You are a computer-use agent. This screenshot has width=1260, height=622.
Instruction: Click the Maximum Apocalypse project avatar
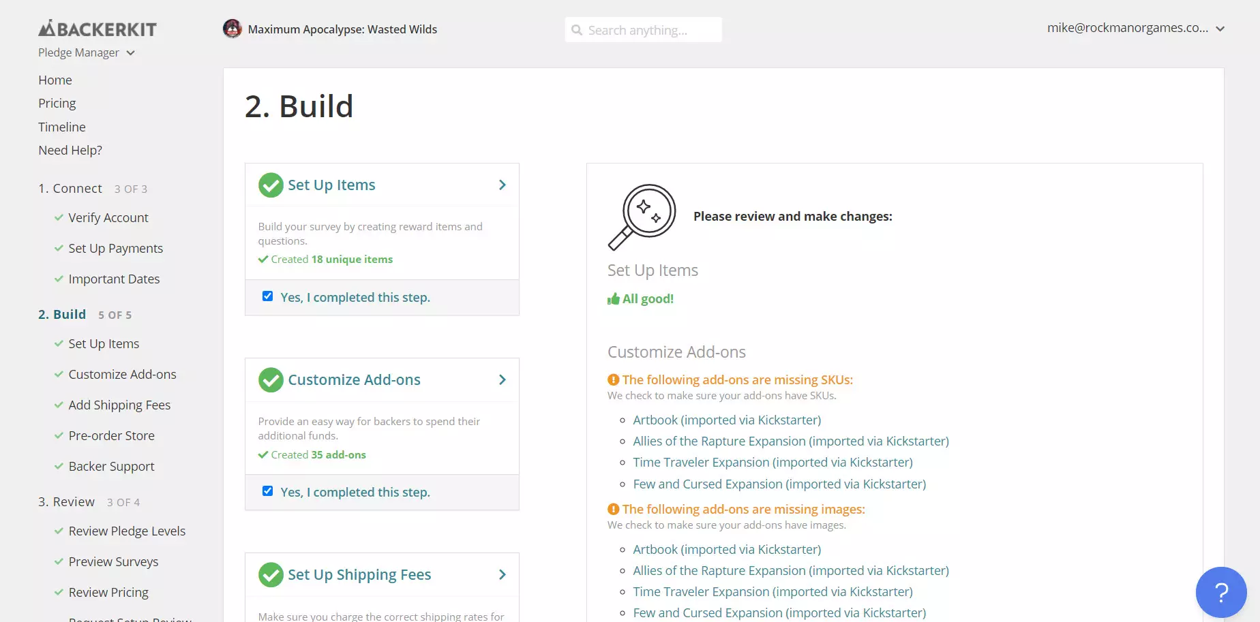click(x=232, y=29)
